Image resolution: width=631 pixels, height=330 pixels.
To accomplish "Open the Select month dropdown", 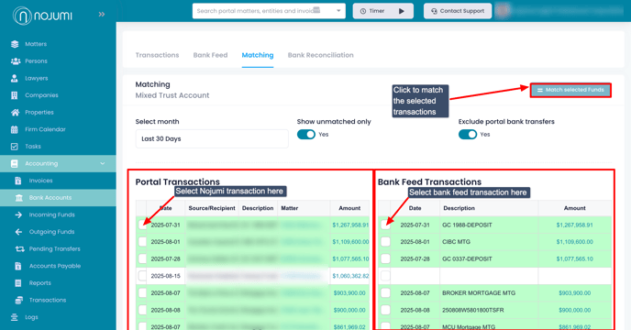I will (212, 138).
